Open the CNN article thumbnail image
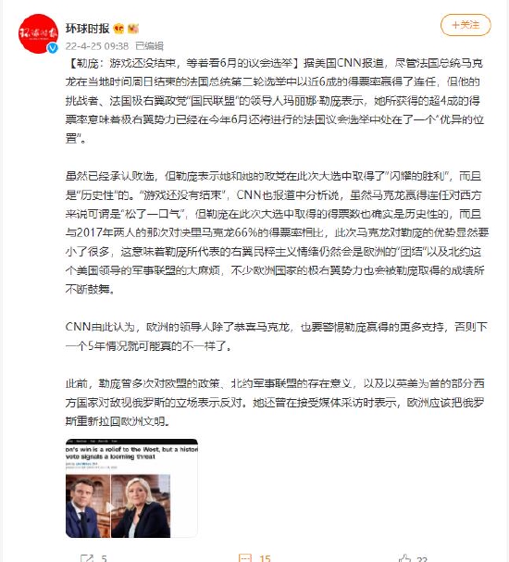Viewport: 509px width, 562px height. tap(131, 488)
